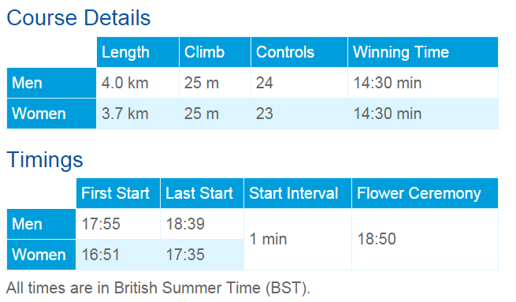Select the 1 min start interval cell
The image size is (516, 302).
click(x=298, y=239)
